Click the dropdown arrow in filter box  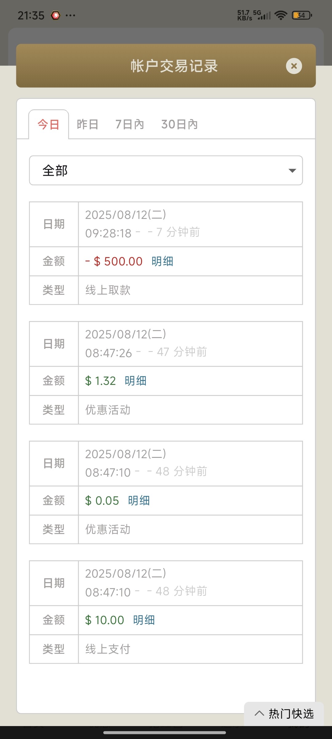click(292, 171)
